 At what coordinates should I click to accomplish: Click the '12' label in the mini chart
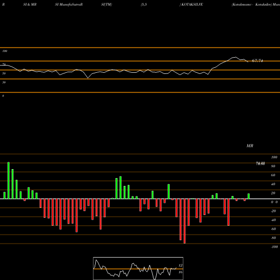point(180,265)
